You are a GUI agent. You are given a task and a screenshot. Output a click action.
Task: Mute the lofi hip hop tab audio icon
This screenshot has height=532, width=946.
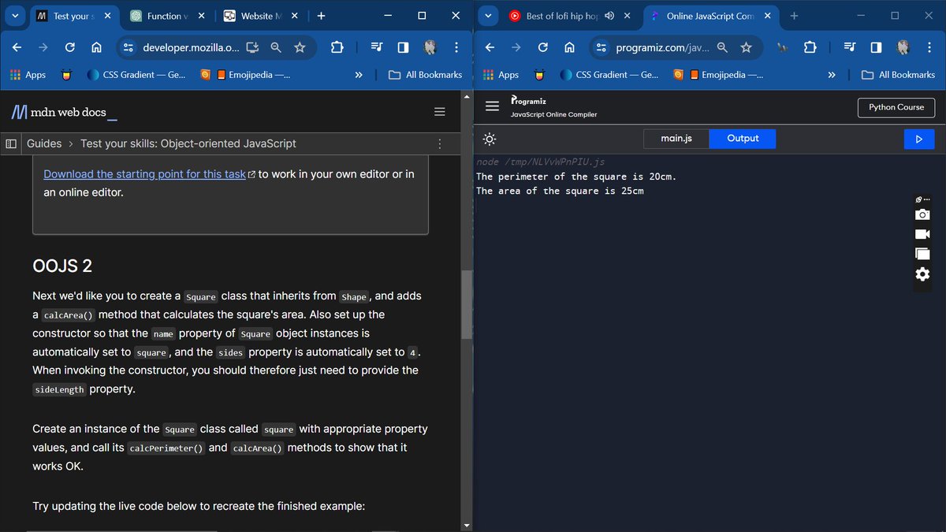pos(609,16)
